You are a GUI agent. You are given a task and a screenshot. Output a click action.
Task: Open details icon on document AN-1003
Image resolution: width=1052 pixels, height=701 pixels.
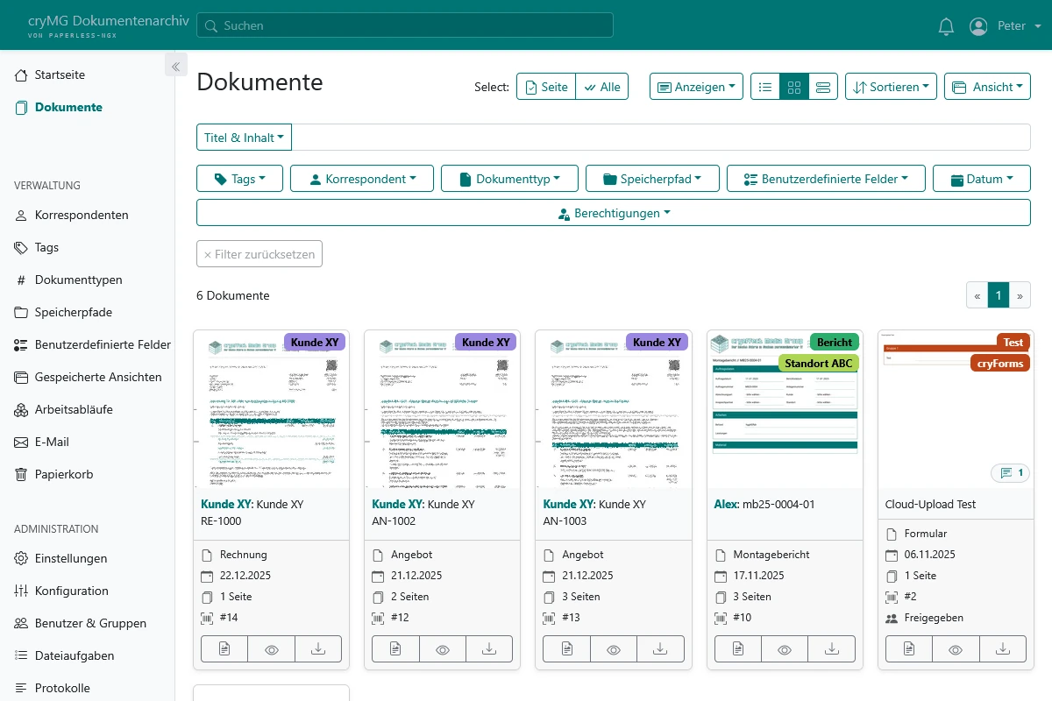pyautogui.click(x=566, y=648)
